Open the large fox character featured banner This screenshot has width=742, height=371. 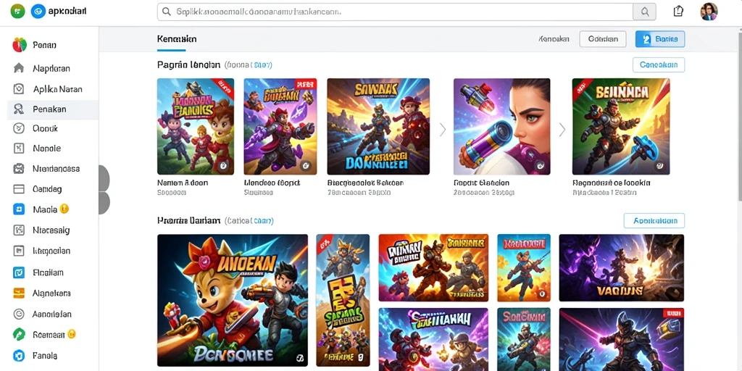[233, 300]
